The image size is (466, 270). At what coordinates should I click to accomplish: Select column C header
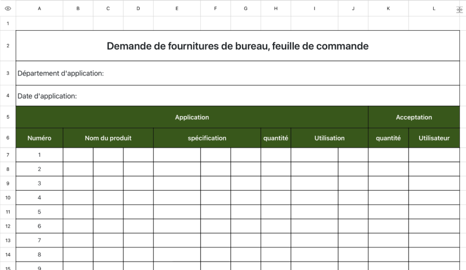[x=108, y=8]
